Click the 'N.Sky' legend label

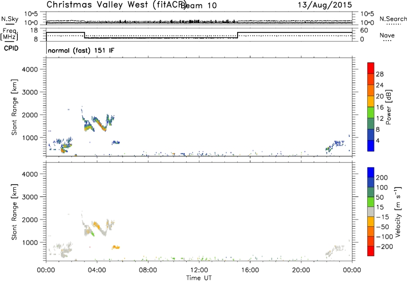point(10,19)
